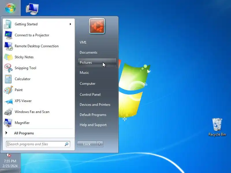Click the Calculator icon
The height and width of the screenshot is (173, 231).
[8, 79]
